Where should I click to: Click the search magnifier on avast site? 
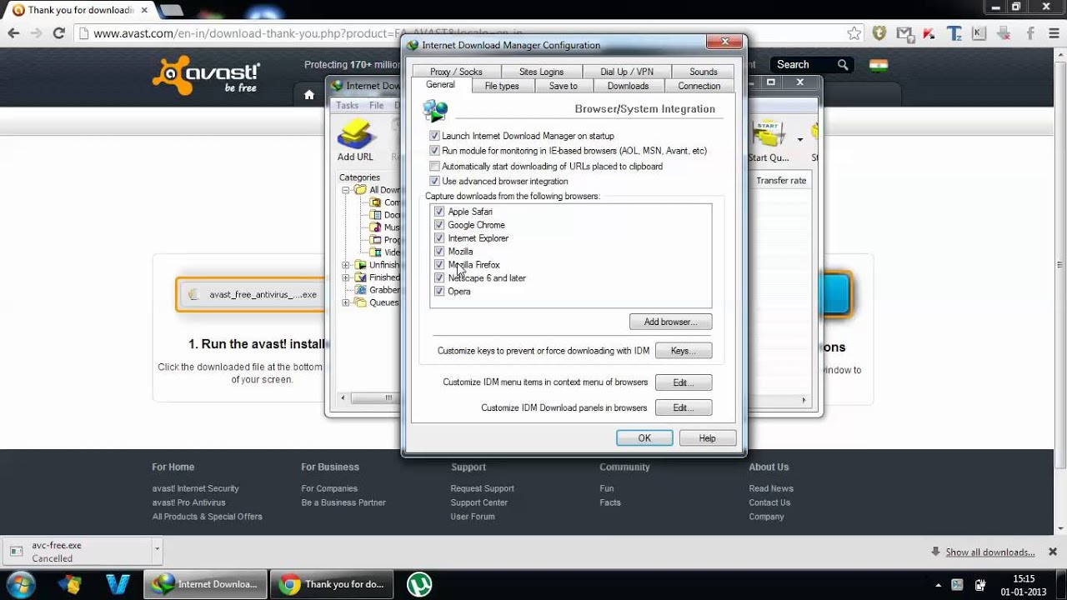coord(843,64)
